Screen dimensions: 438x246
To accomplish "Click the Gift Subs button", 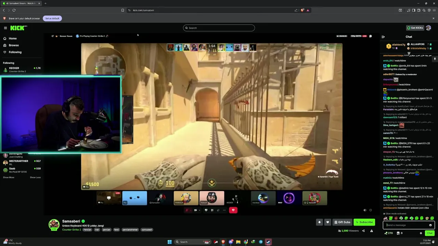I will coord(342,222).
